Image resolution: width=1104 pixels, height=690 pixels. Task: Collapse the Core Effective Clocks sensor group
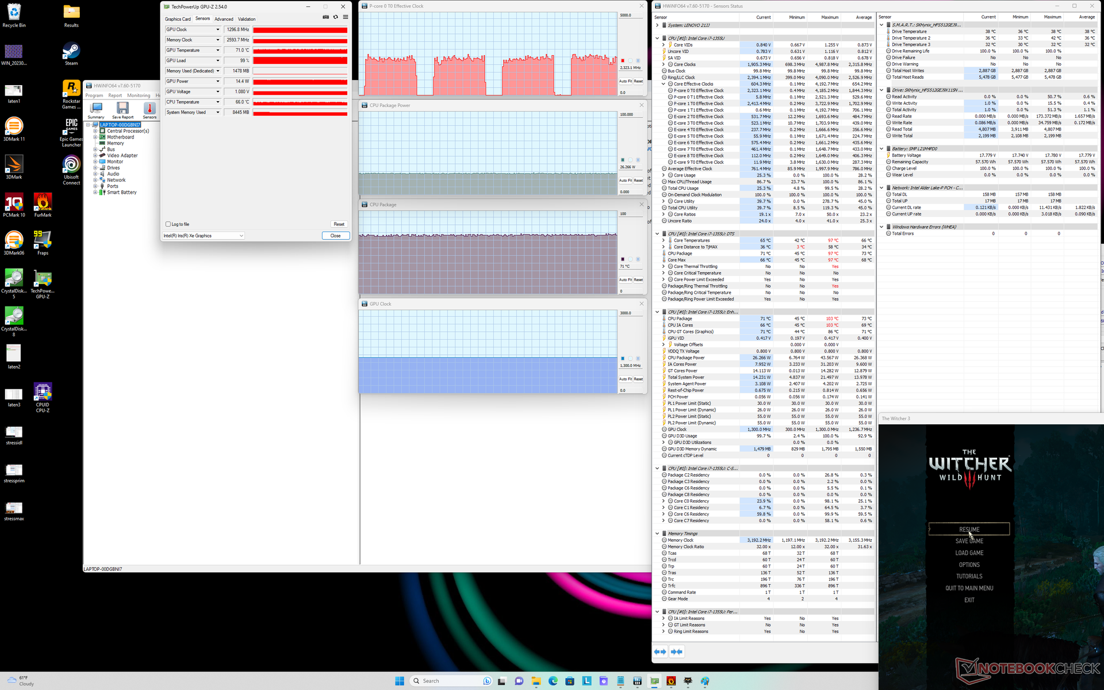[x=664, y=84]
